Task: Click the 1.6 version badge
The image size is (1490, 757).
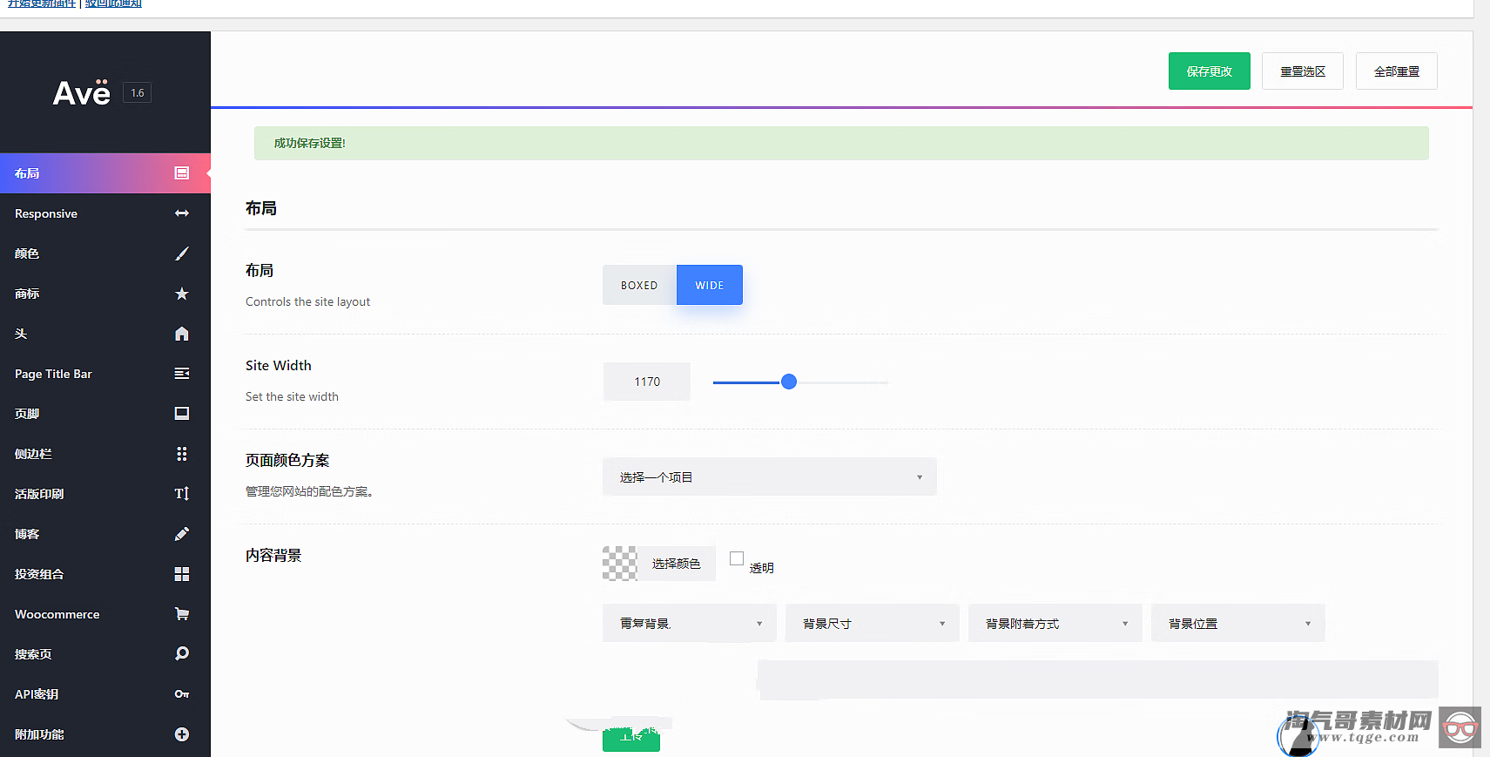Action: (x=138, y=93)
